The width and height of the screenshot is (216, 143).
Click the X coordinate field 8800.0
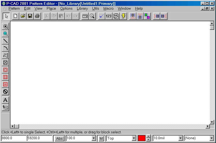pyautogui.click(x=14, y=138)
